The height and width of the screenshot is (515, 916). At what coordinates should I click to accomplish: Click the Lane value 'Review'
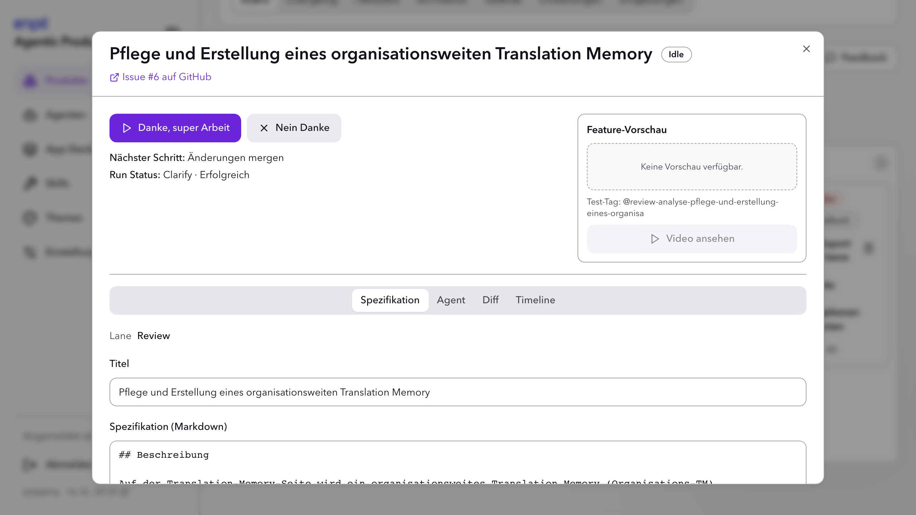point(154,336)
